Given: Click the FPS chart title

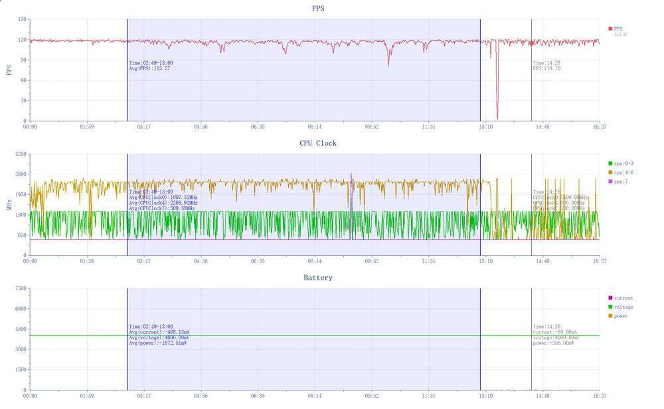Looking at the screenshot, I should (x=318, y=9).
